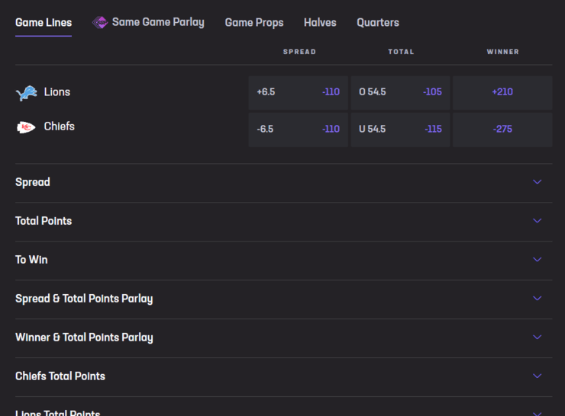Pick Under 54.5 total at -115
This screenshot has width=565, height=416.
pyautogui.click(x=400, y=130)
